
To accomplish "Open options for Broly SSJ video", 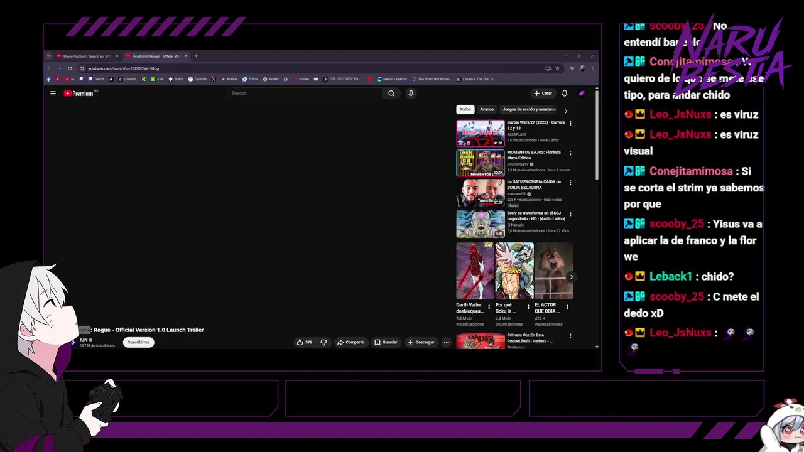I will 570,213.
